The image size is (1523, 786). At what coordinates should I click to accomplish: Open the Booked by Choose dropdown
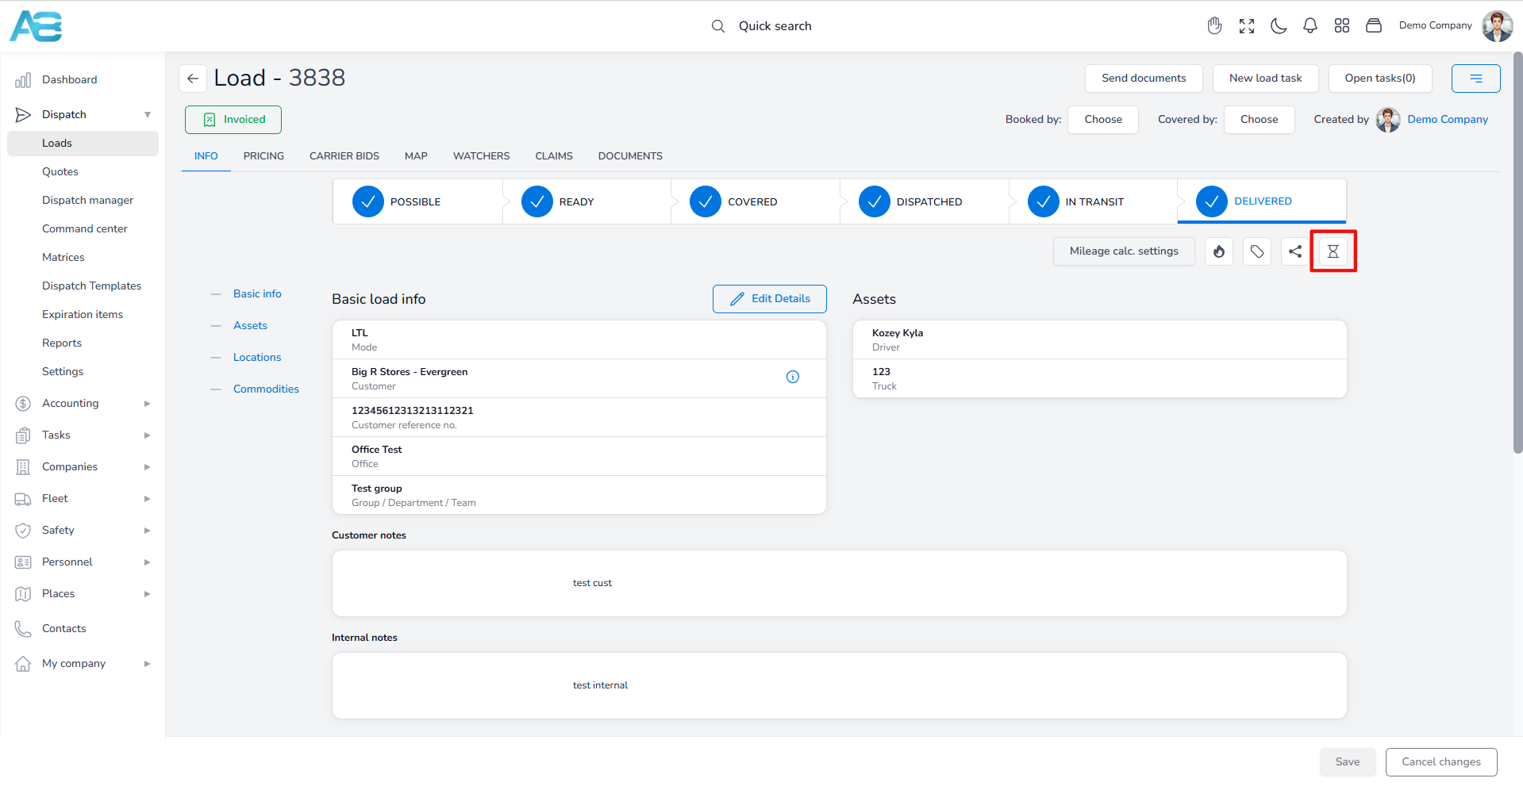click(1102, 120)
